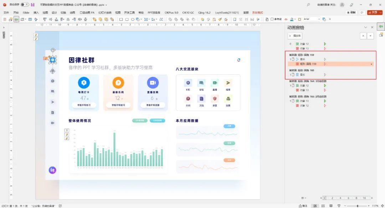385x208 pixels.
Task: Select the oval shape tool in toolbar
Action: [133, 19]
